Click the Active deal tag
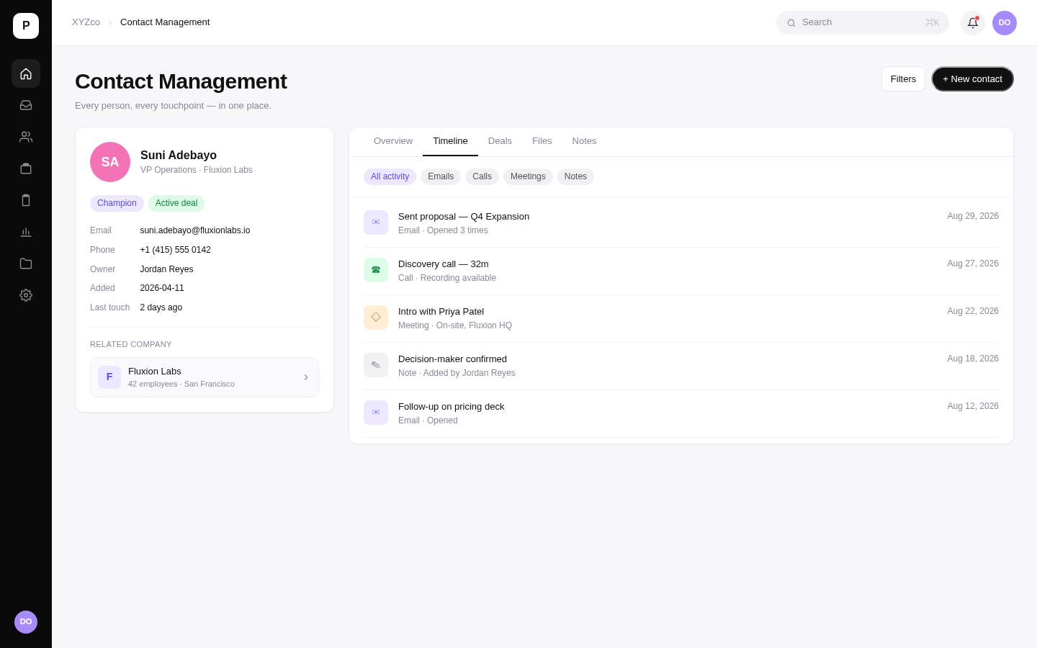The height and width of the screenshot is (648, 1037). (176, 203)
